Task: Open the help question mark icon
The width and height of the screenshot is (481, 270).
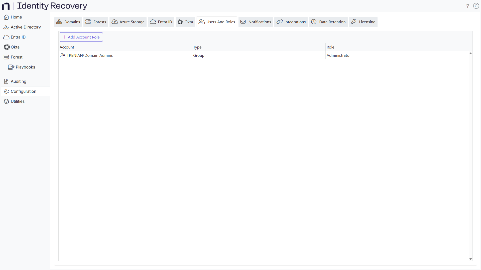Action: pyautogui.click(x=468, y=6)
